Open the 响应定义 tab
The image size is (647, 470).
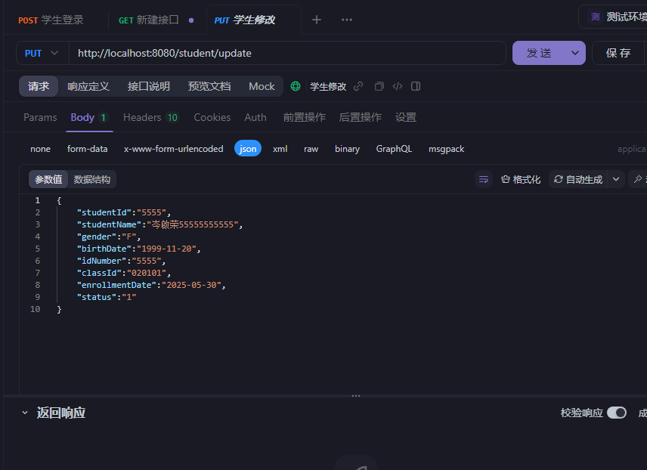(x=88, y=86)
